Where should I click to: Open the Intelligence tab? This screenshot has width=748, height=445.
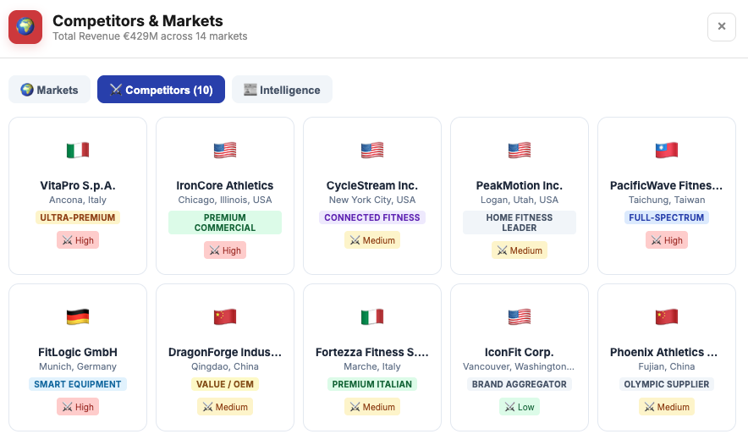(x=282, y=90)
